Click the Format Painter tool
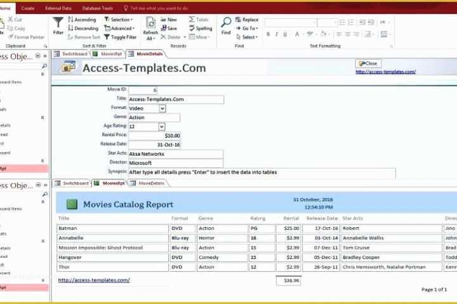The width and height of the screenshot is (457, 304). (x=26, y=37)
